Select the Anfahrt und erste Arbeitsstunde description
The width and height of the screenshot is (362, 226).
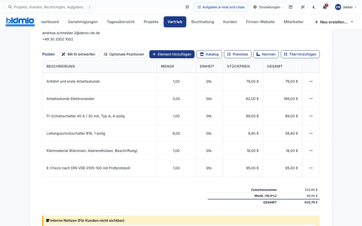tap(73, 81)
